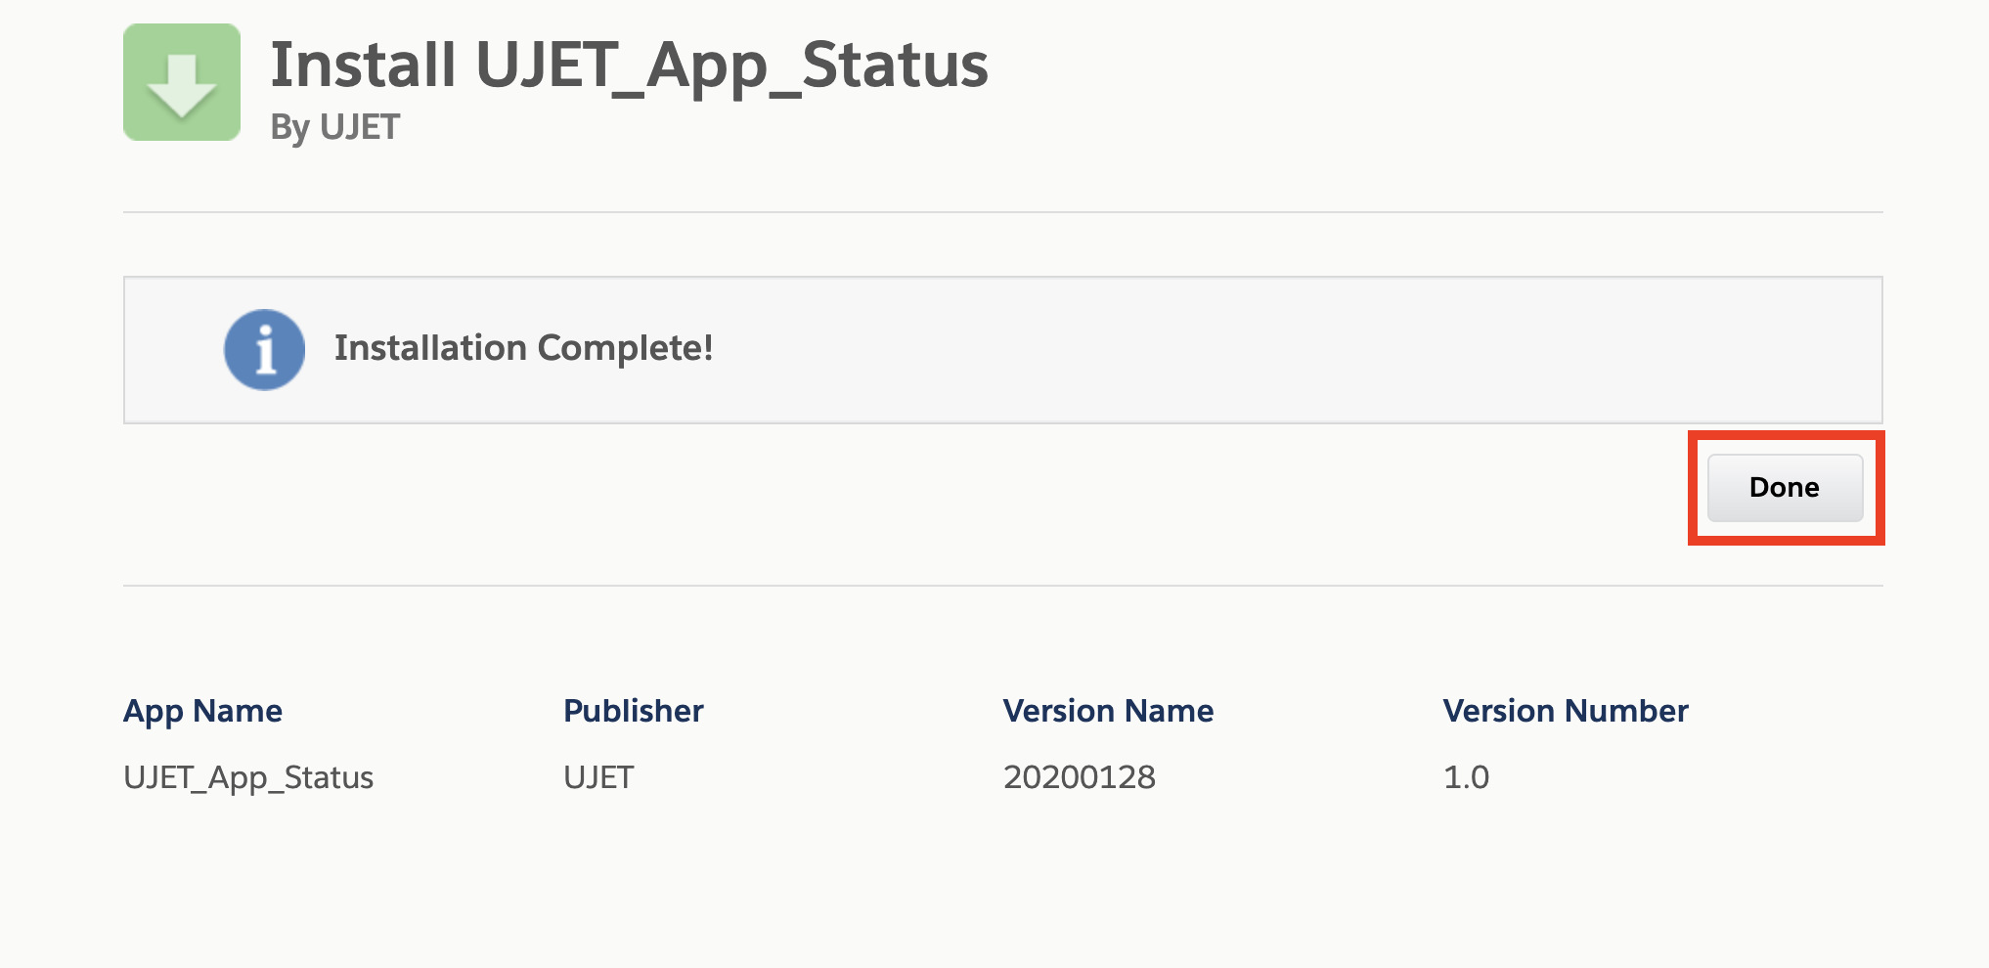Click the word Complete! in the message

tap(625, 348)
